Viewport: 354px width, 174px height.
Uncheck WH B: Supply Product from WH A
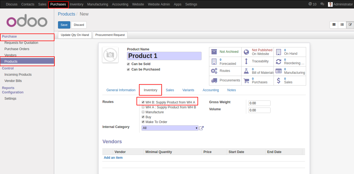tap(143, 102)
